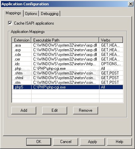Select the .shtml mapping row
Image resolution: width=135 pixels, height=149 pixels.
pos(67,78)
